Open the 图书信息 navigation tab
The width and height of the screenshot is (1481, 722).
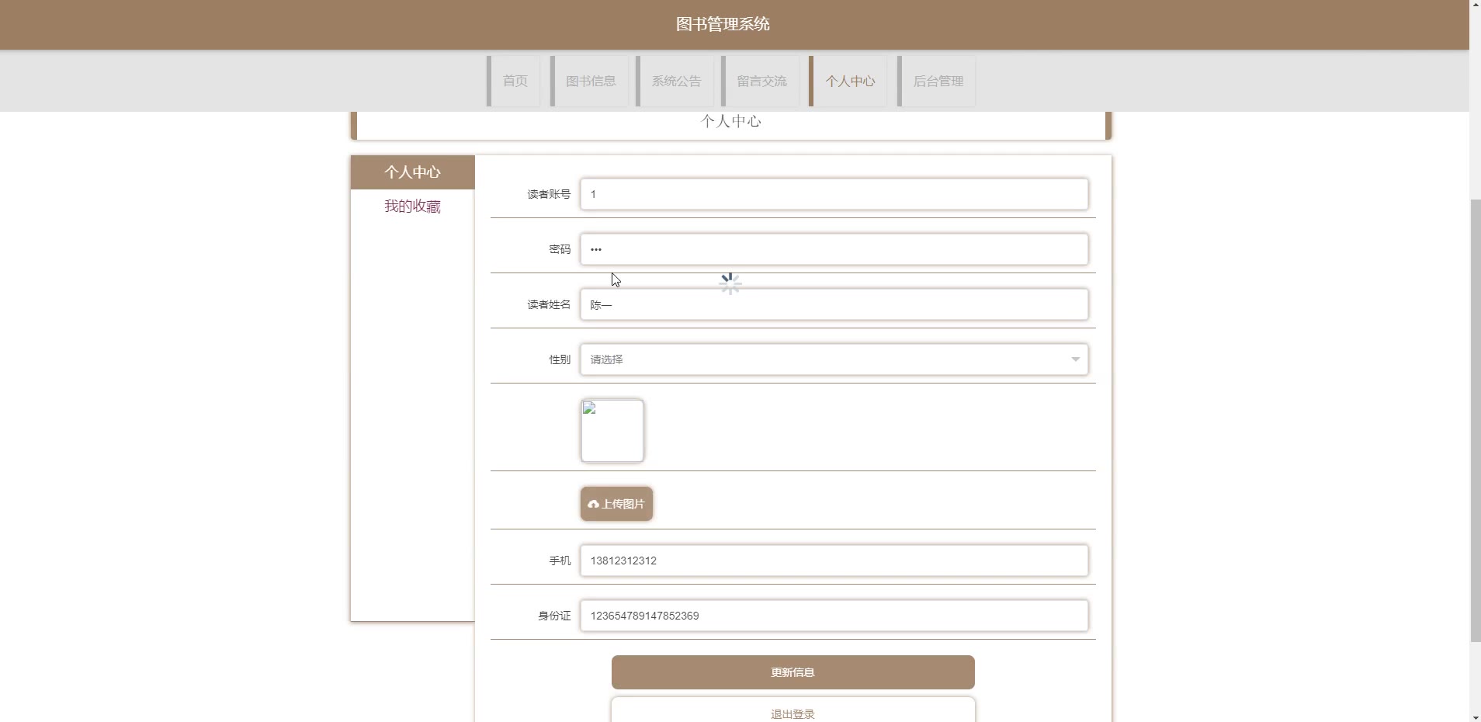(590, 81)
